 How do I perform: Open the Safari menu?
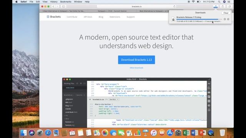point(24,2)
